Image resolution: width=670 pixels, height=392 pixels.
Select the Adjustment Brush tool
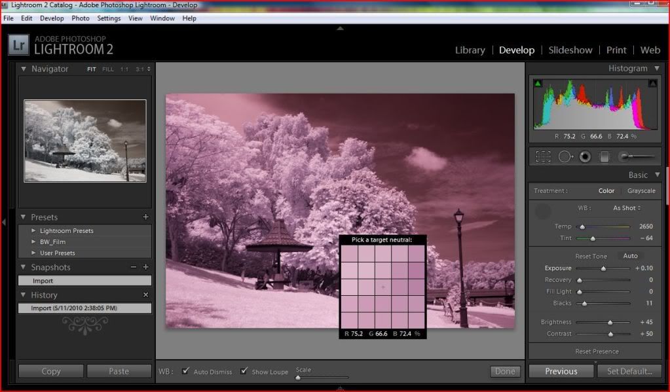coord(637,156)
